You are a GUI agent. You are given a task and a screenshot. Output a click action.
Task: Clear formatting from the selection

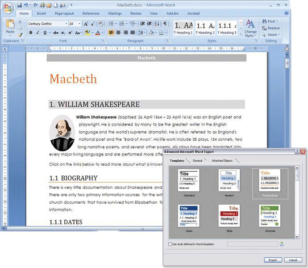point(101,24)
